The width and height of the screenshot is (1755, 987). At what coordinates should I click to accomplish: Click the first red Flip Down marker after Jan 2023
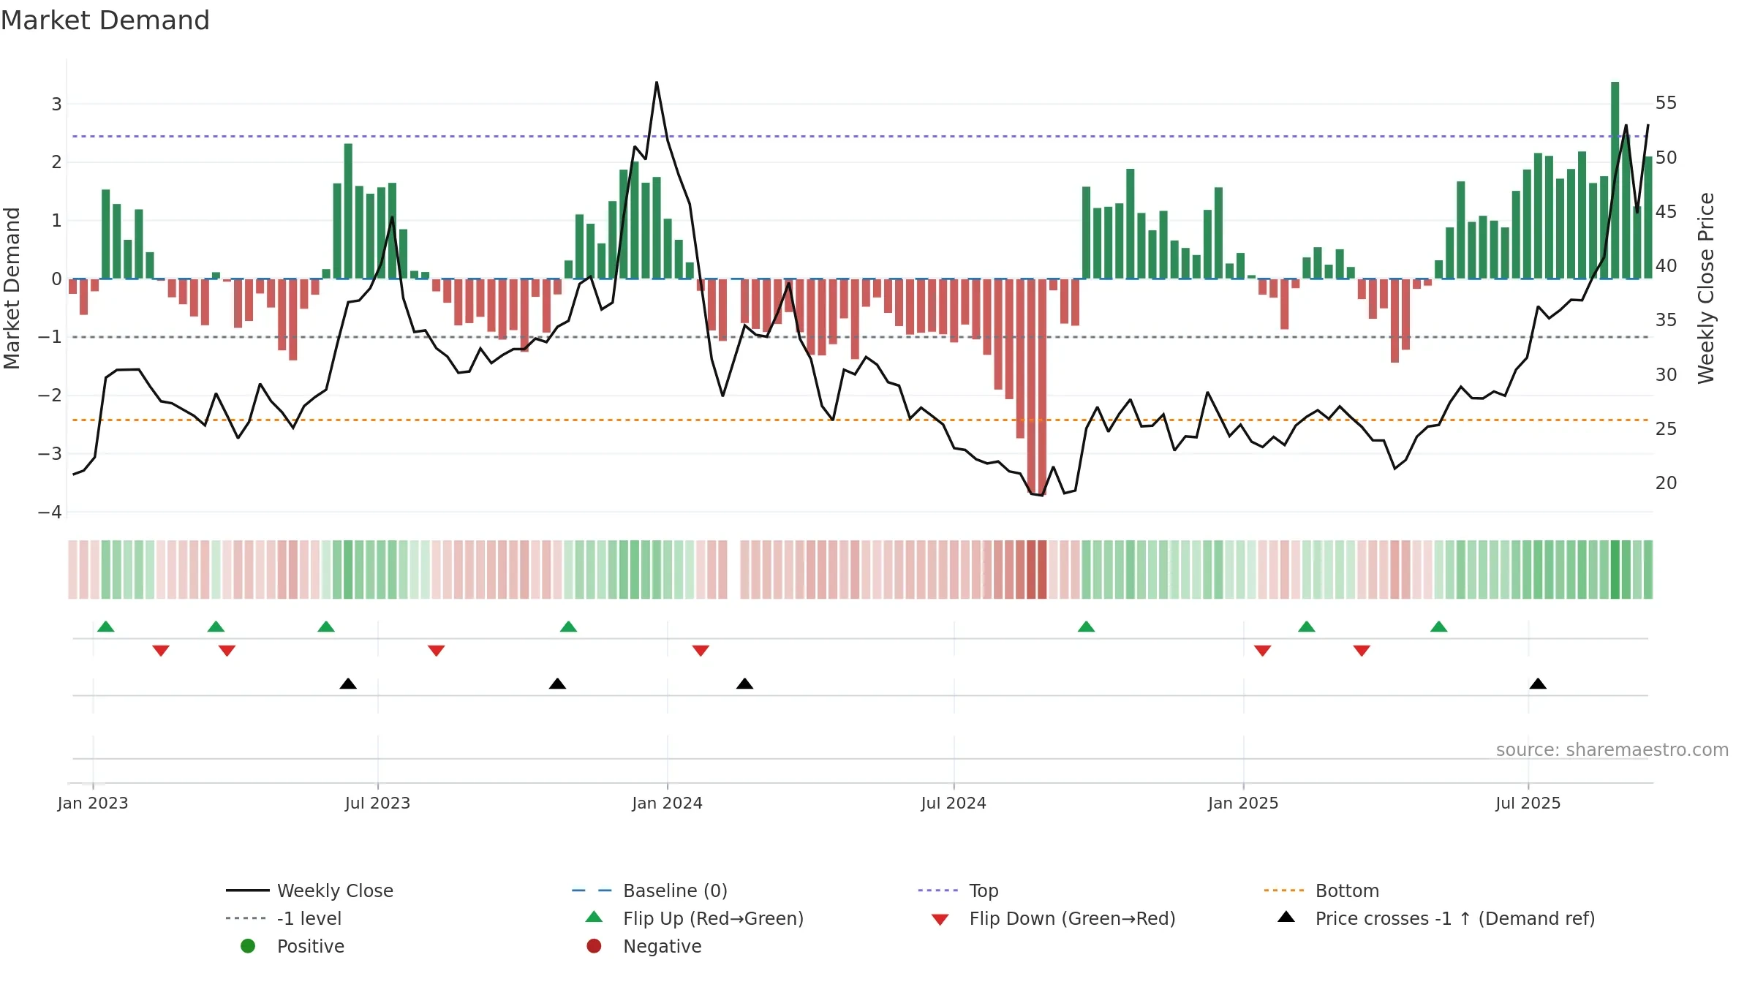click(161, 651)
